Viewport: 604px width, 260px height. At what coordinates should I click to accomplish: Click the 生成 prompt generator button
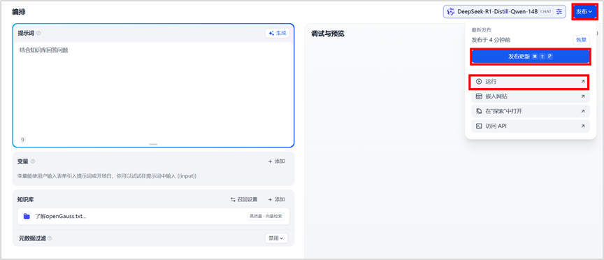point(278,33)
